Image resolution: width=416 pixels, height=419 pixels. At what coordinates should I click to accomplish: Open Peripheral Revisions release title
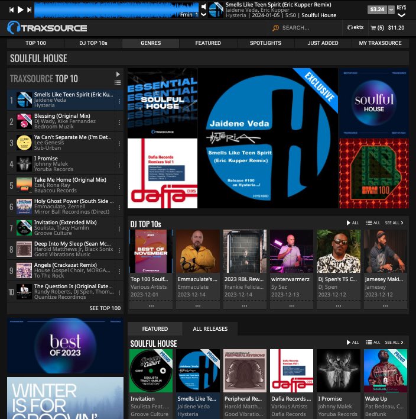[x=243, y=399]
